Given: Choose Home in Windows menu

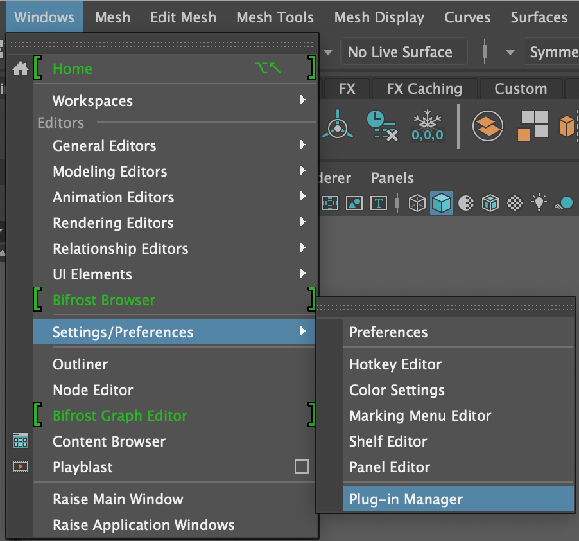Looking at the screenshot, I should pos(174,68).
